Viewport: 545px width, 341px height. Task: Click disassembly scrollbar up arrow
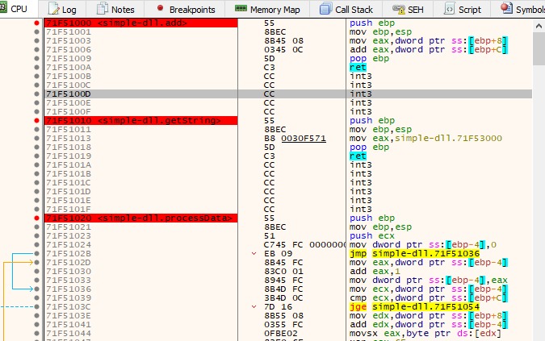539,26
